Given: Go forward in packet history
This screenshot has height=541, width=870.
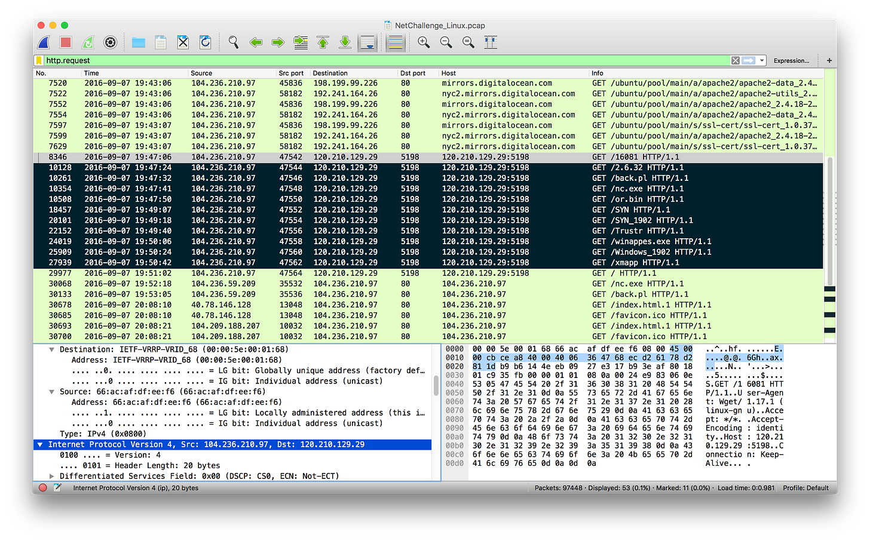Looking at the screenshot, I should pyautogui.click(x=278, y=42).
